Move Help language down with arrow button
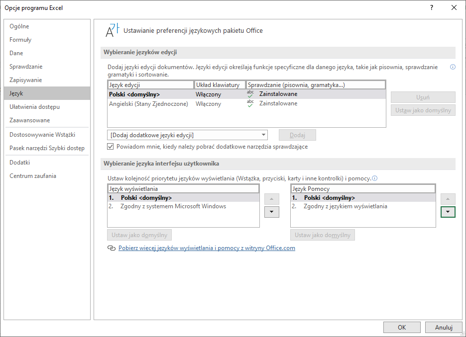 pos(448,212)
